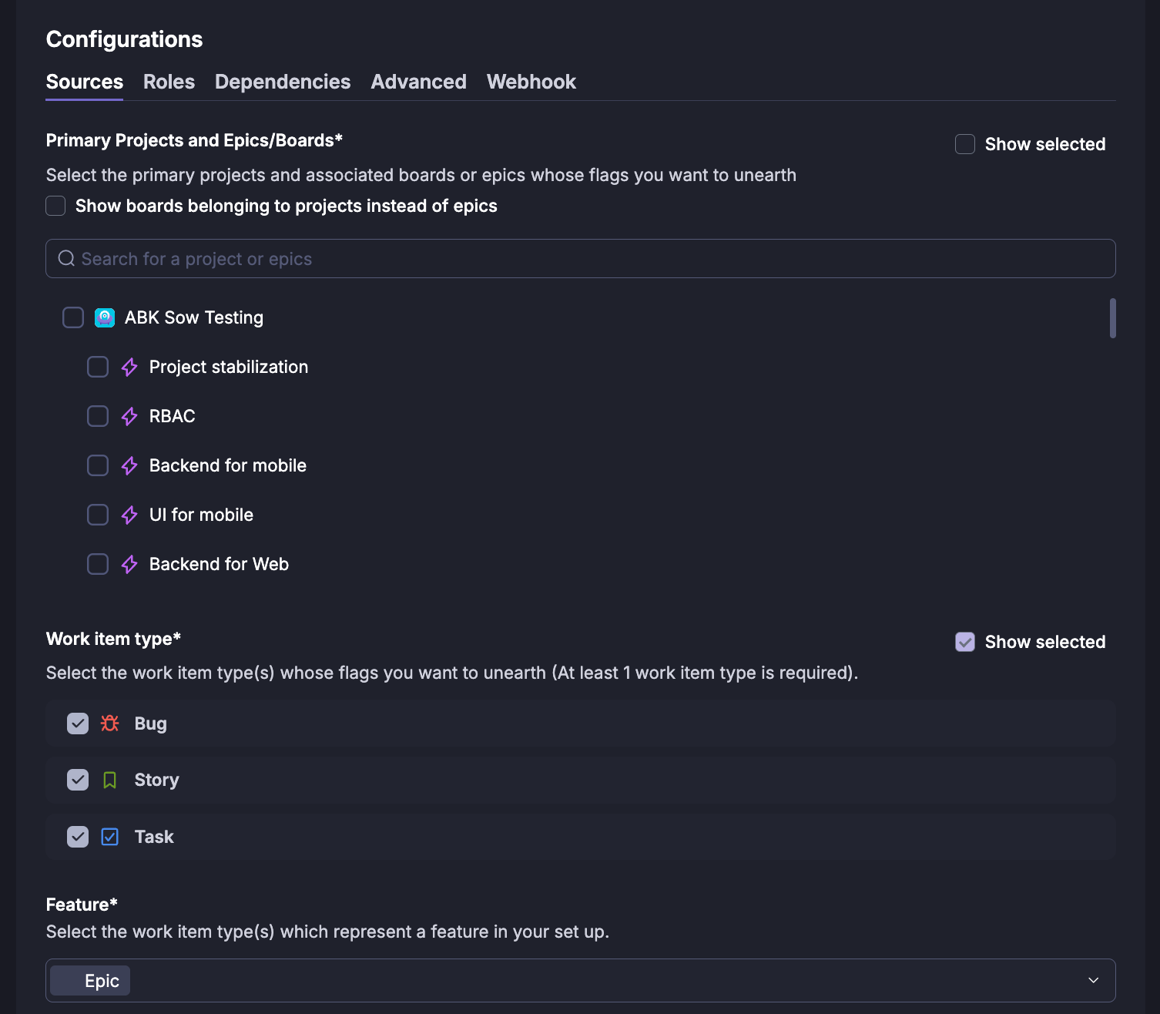The width and height of the screenshot is (1160, 1014).
Task: Switch to the Dependencies tab
Action: click(283, 82)
